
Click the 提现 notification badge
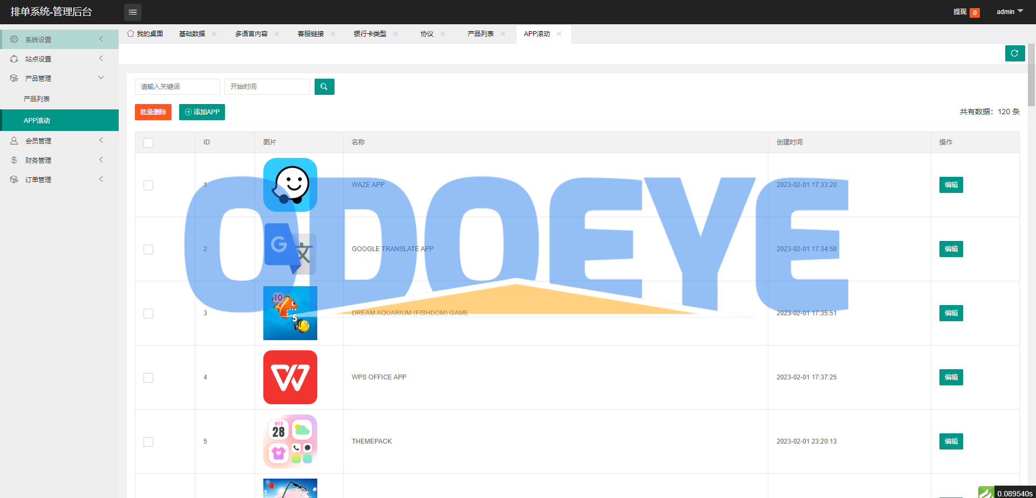(x=974, y=13)
